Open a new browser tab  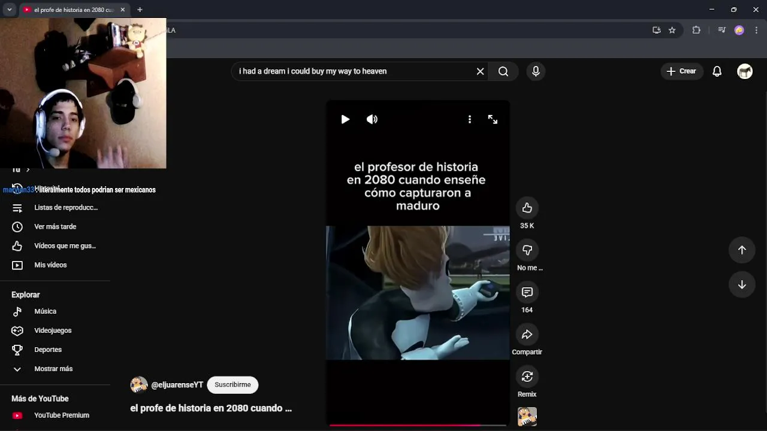[x=140, y=10]
